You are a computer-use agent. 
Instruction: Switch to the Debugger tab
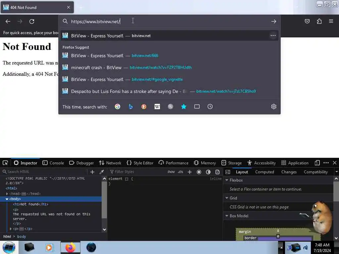pos(81,163)
